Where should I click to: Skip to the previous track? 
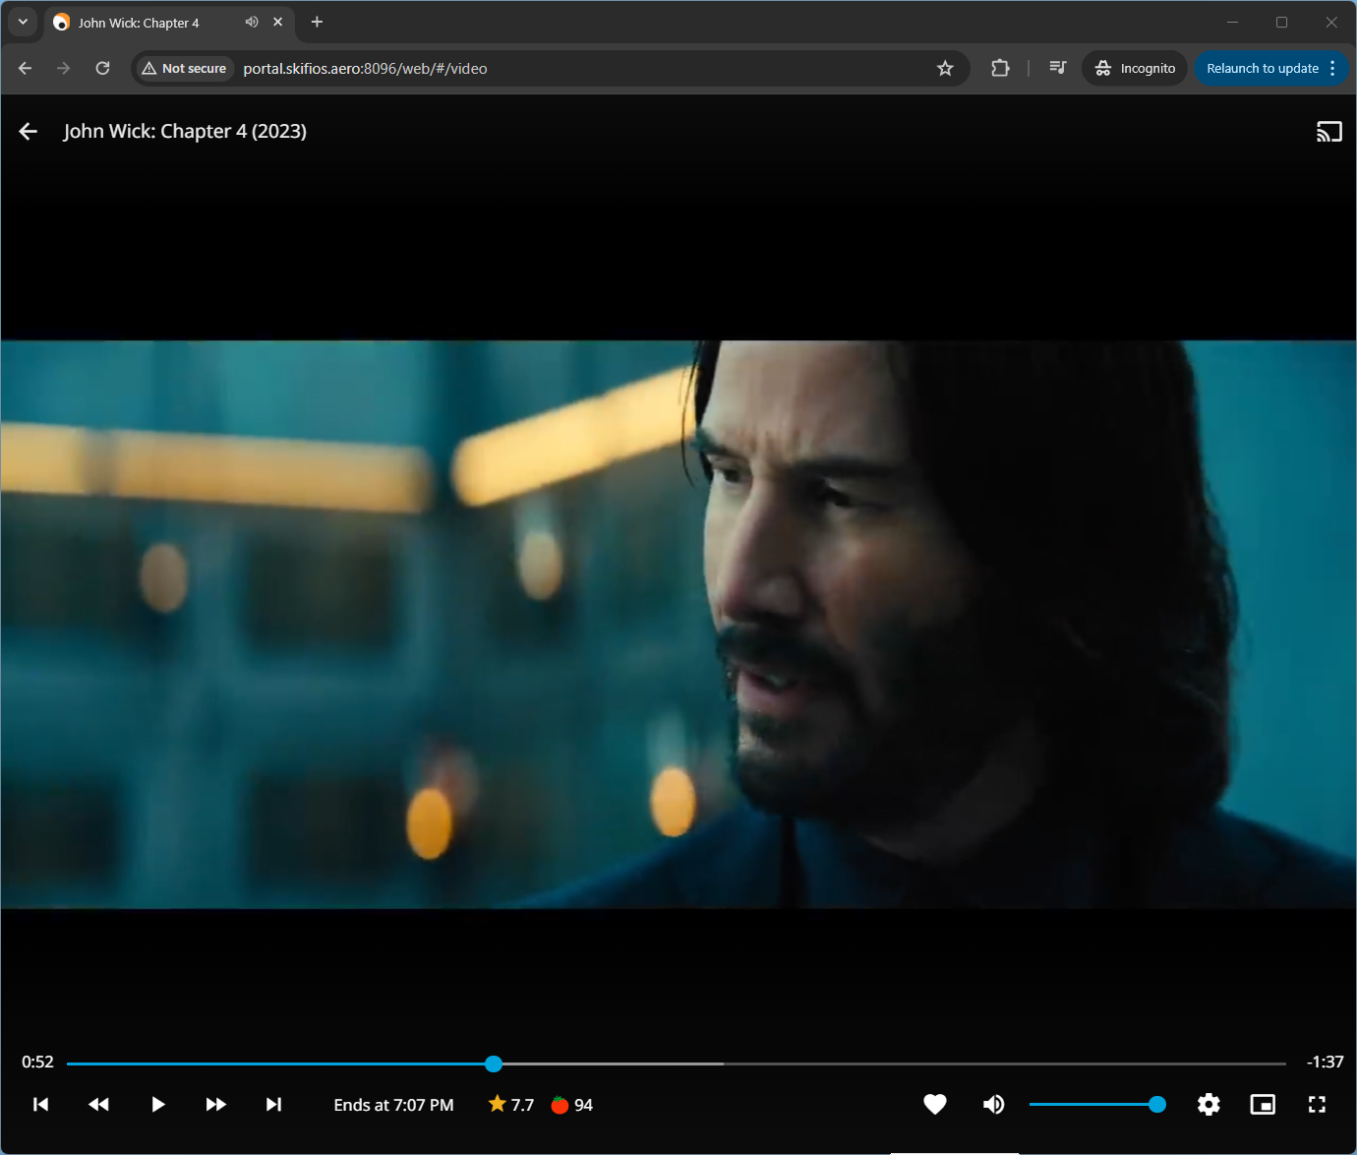pos(40,1105)
